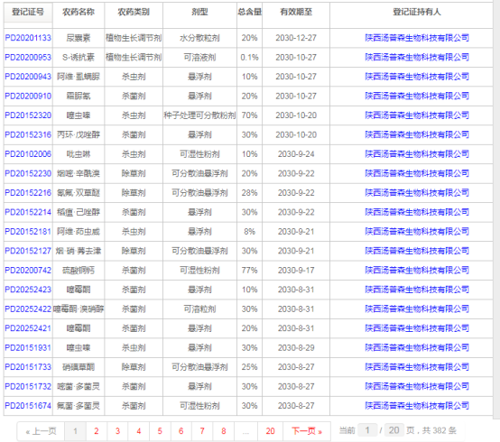The height and width of the screenshot is (442, 500).
Task: Click expiry date 2030-12-27
Action: 296,38
